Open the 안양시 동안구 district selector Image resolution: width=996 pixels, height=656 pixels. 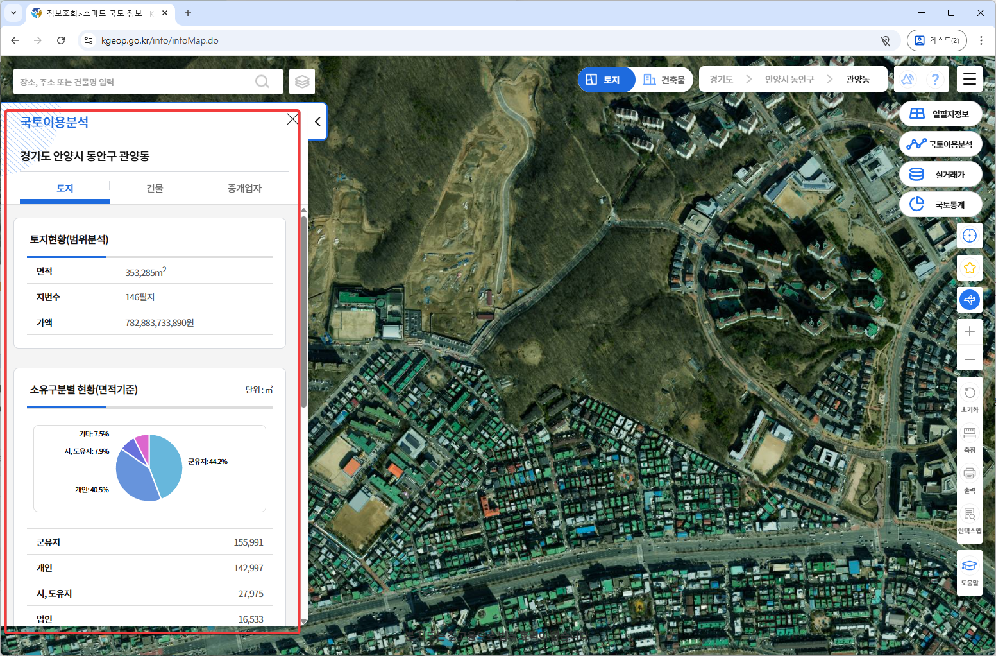[789, 80]
